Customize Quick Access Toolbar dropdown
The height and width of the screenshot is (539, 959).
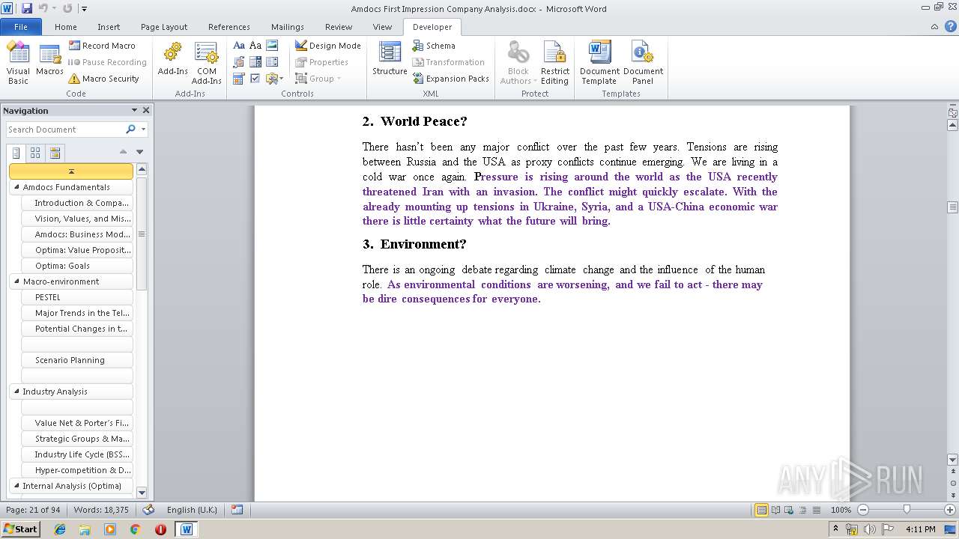point(85,9)
